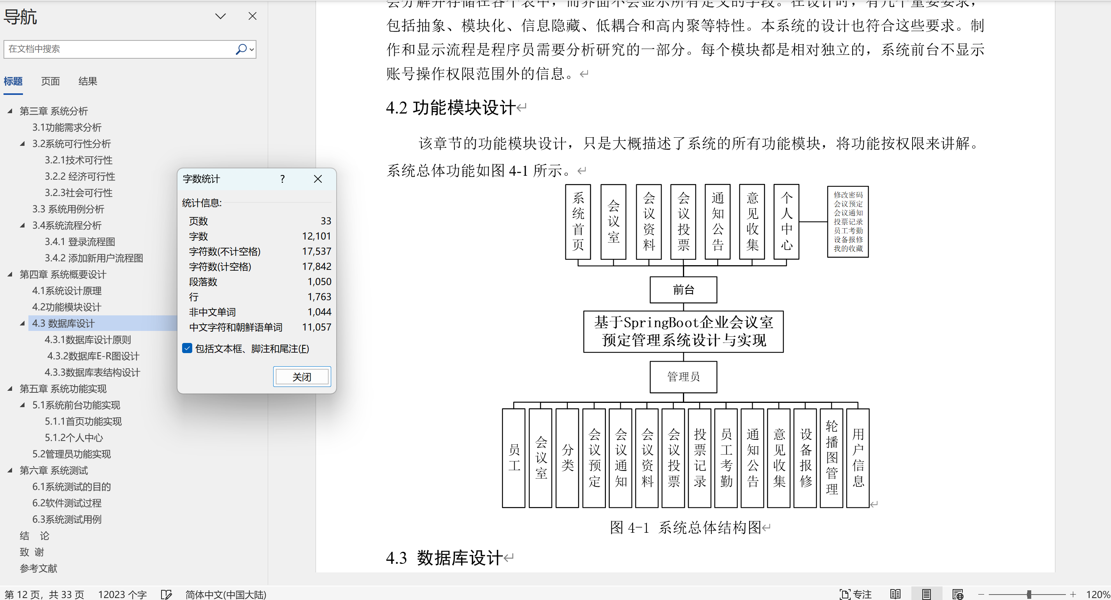The image size is (1111, 600).
Task: Go to heading 3.4.1 登录流程图
Action: point(80,242)
